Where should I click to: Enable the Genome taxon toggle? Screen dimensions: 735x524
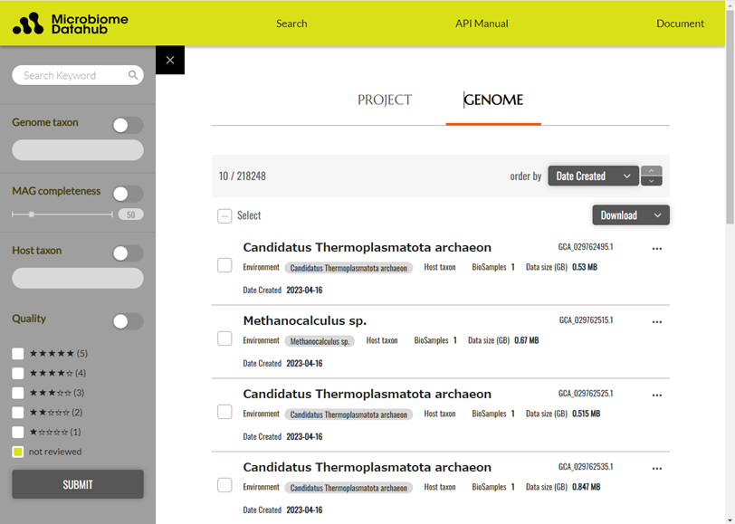[x=127, y=125]
